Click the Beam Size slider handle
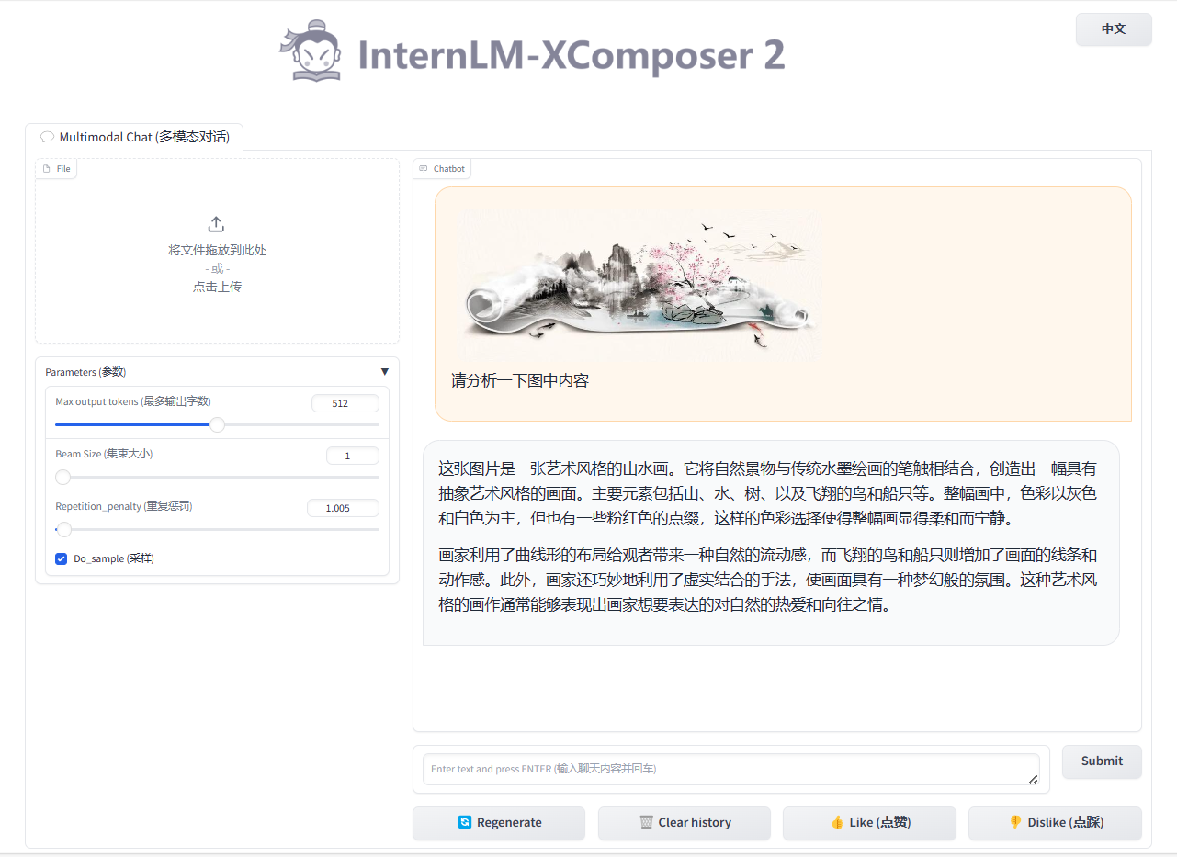Image resolution: width=1177 pixels, height=857 pixels. click(x=62, y=477)
